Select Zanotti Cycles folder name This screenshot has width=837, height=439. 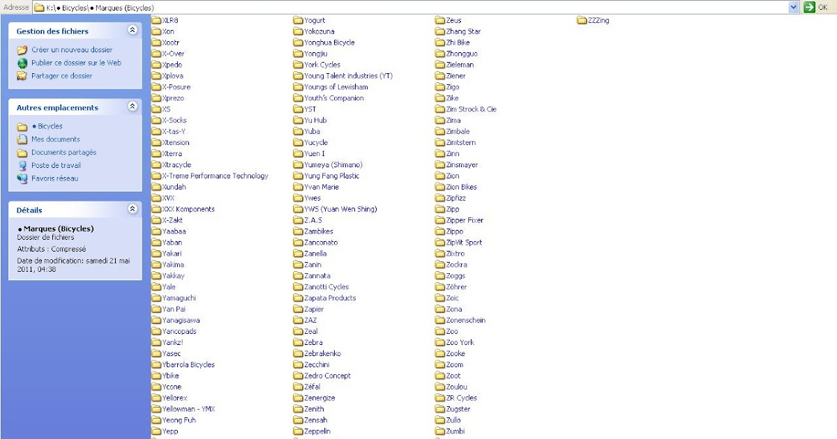point(326,287)
